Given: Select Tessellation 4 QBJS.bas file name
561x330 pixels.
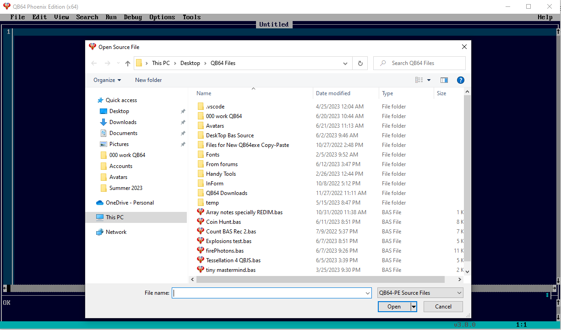Looking at the screenshot, I should click(233, 260).
